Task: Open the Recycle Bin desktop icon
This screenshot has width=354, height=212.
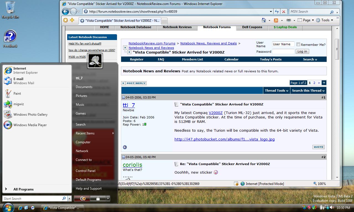Action: [10, 10]
